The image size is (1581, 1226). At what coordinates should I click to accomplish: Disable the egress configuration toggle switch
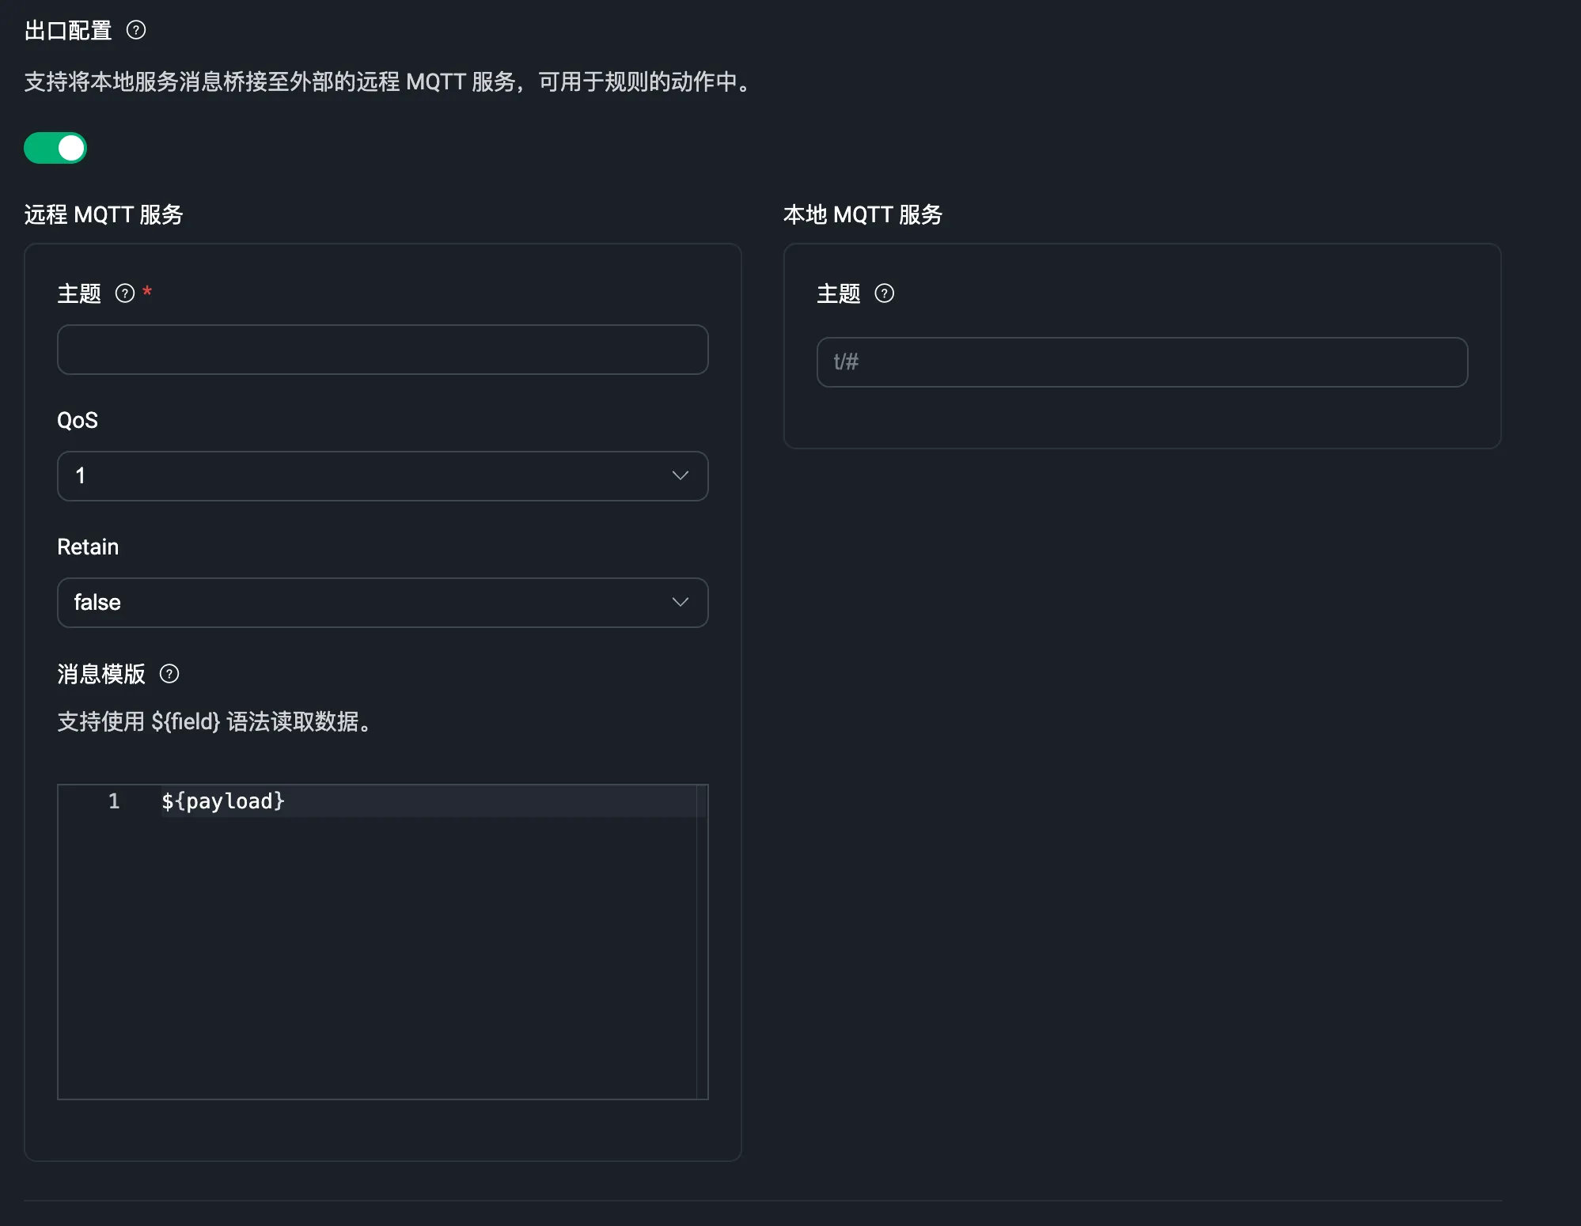point(55,148)
